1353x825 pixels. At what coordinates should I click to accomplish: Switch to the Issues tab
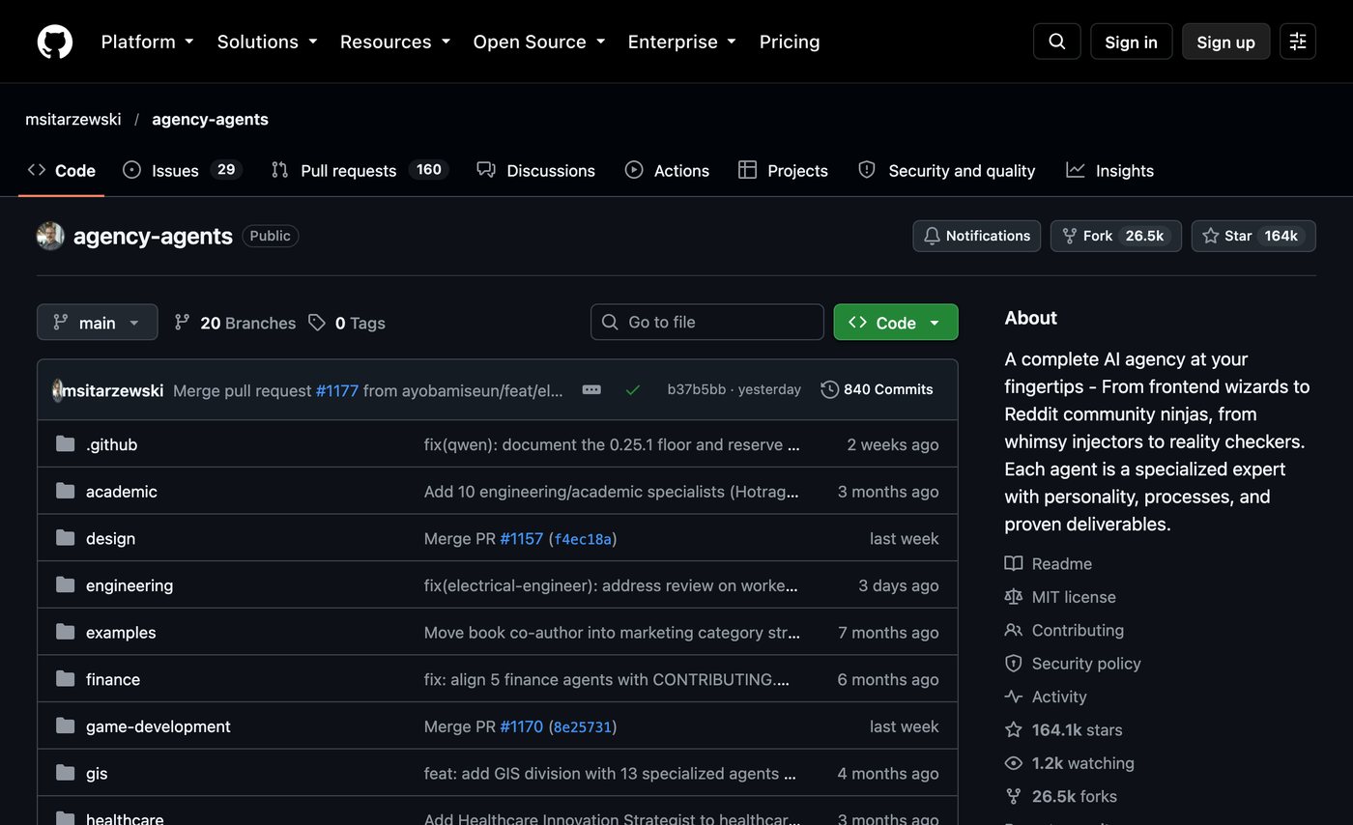[182, 170]
